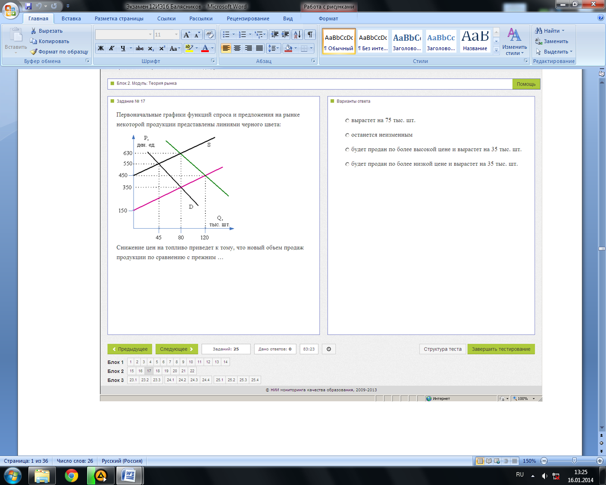Screen dimensions: 606x485
Task: Open the multilevel list dropdown
Action: (260, 35)
